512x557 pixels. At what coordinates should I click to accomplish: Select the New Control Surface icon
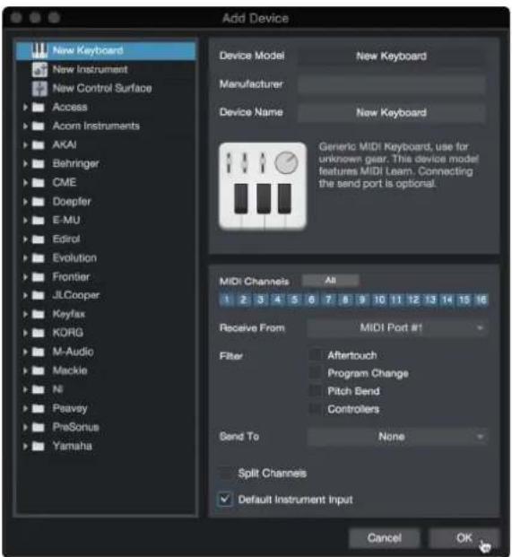click(x=39, y=88)
